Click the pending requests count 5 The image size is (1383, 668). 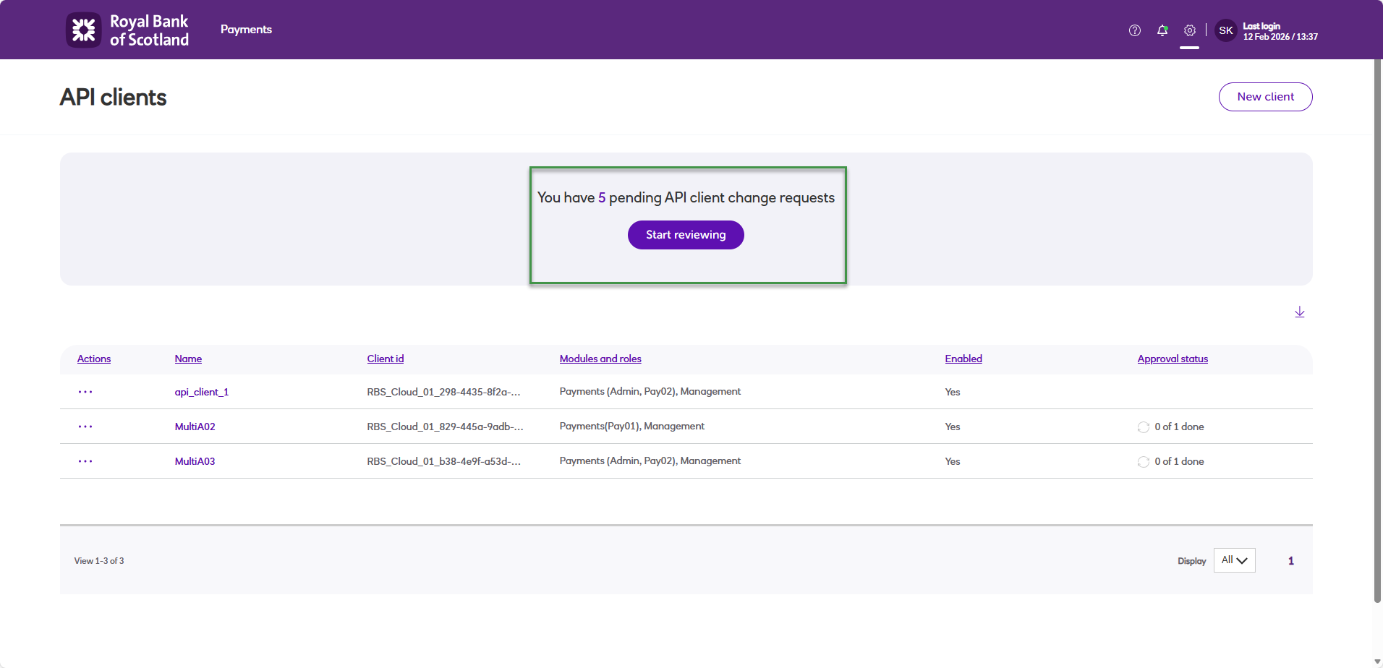click(602, 197)
